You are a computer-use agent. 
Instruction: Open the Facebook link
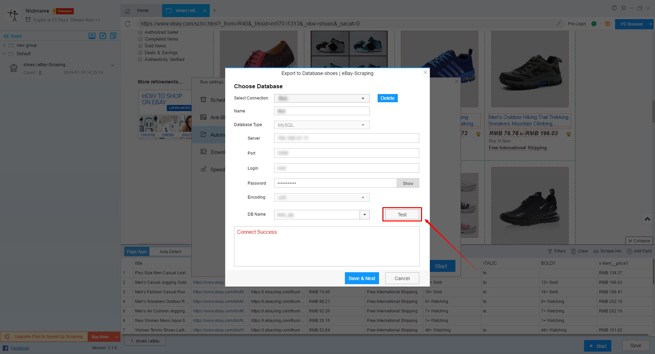20,348
